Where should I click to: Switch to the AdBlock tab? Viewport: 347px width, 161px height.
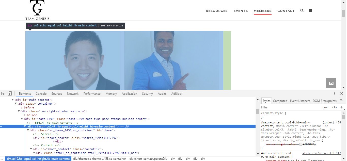[x=177, y=93]
